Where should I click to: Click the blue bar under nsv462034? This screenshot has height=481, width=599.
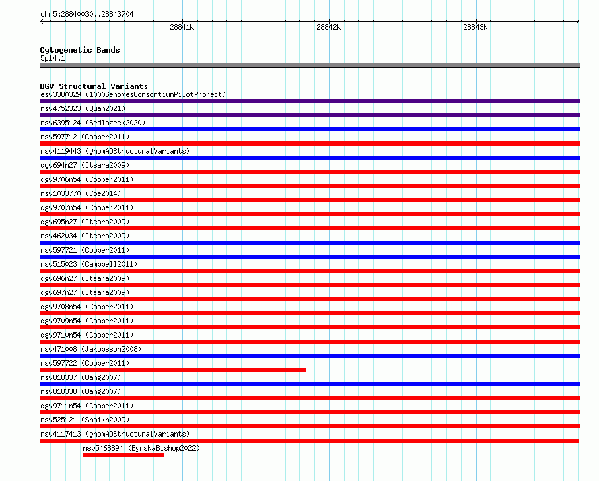(x=310, y=243)
